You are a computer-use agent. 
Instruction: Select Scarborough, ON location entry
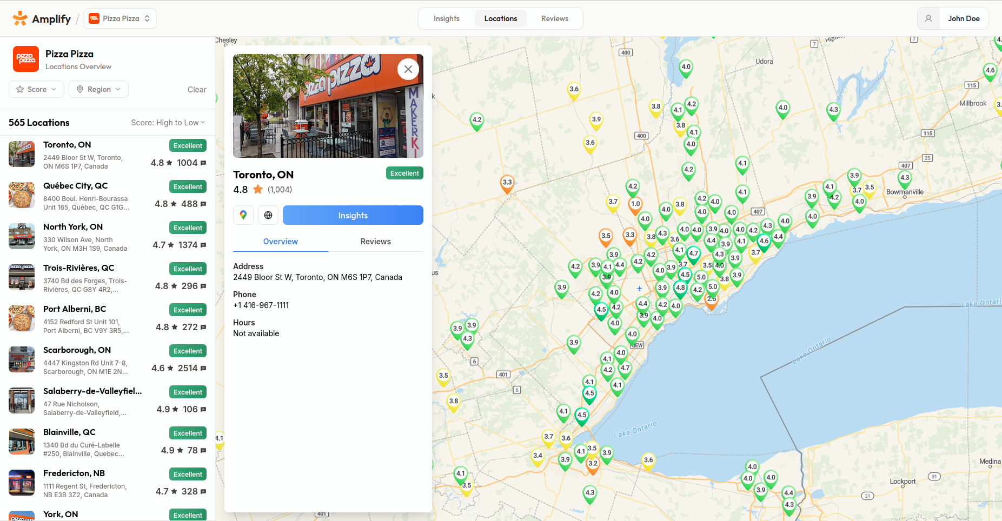click(108, 360)
